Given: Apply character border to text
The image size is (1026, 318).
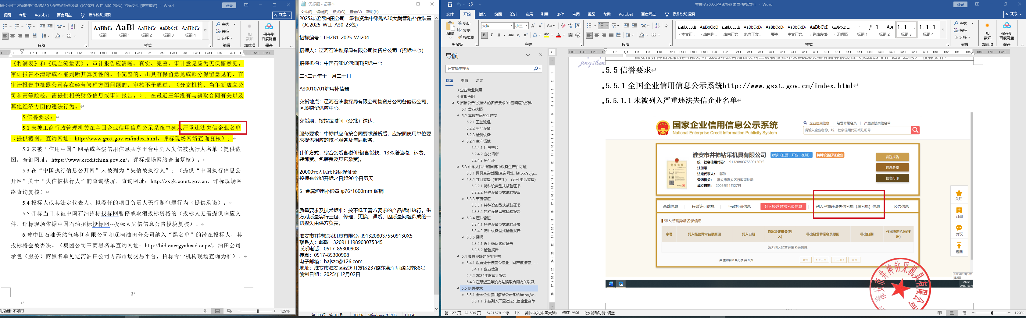Looking at the screenshot, I should coord(578,26).
